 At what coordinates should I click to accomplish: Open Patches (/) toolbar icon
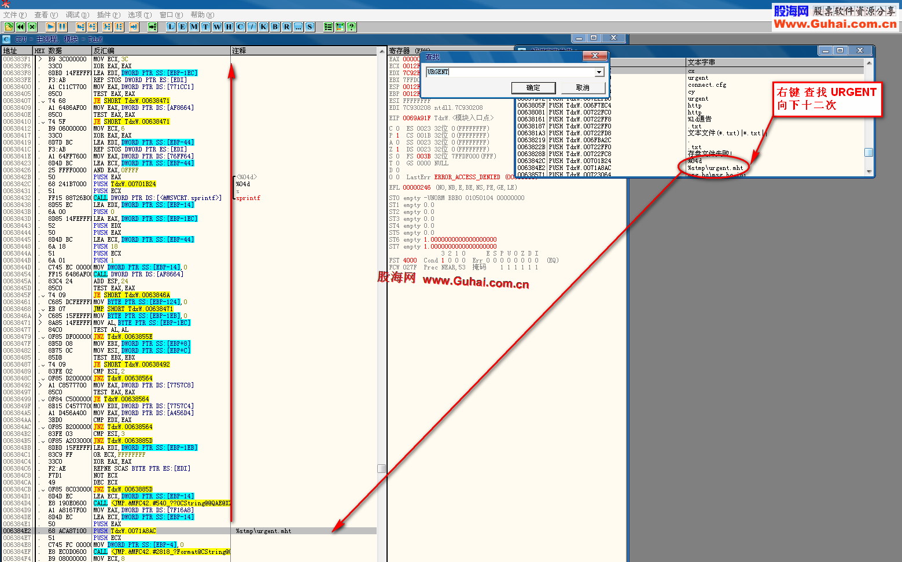pyautogui.click(x=252, y=27)
